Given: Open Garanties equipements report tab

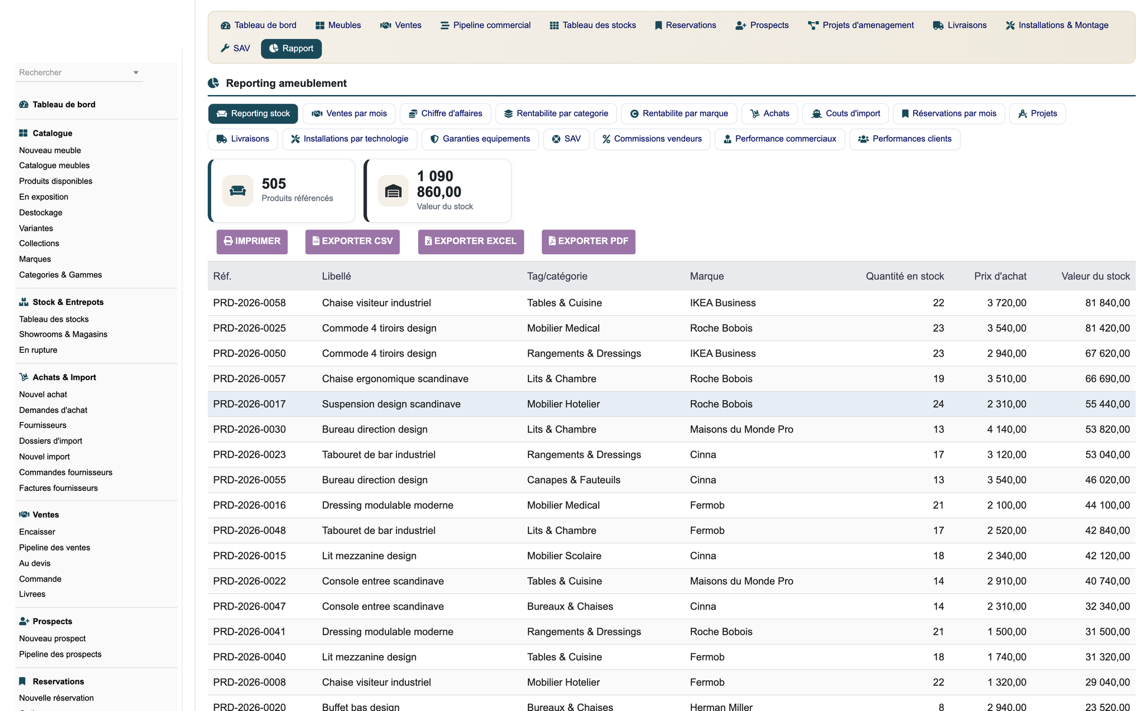Looking at the screenshot, I should (x=480, y=139).
